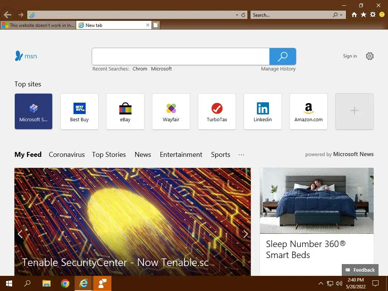Open the Wayfair top site tile
The height and width of the screenshot is (291, 388).
171,111
